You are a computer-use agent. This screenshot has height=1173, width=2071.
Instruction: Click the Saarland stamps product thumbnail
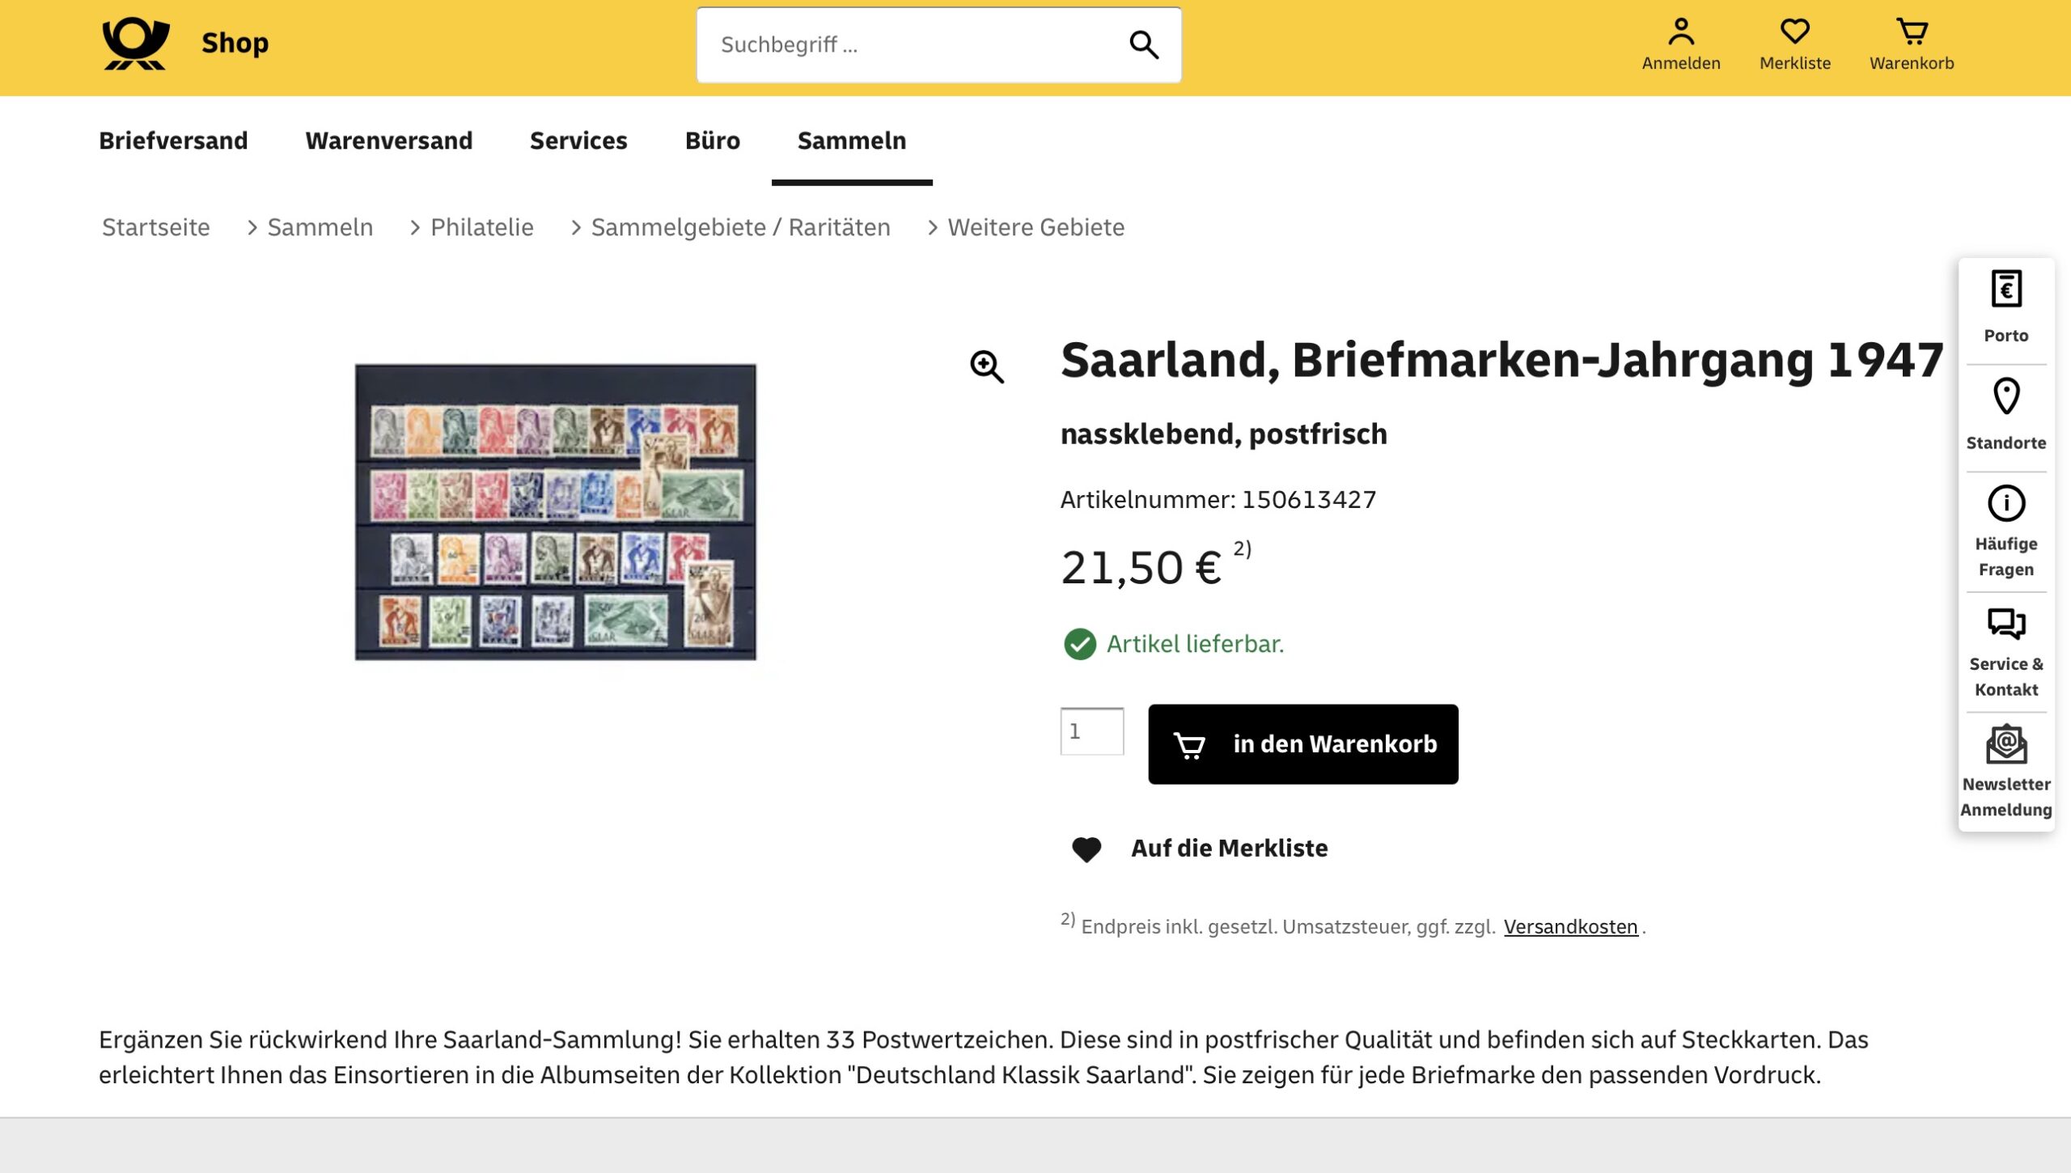[555, 511]
